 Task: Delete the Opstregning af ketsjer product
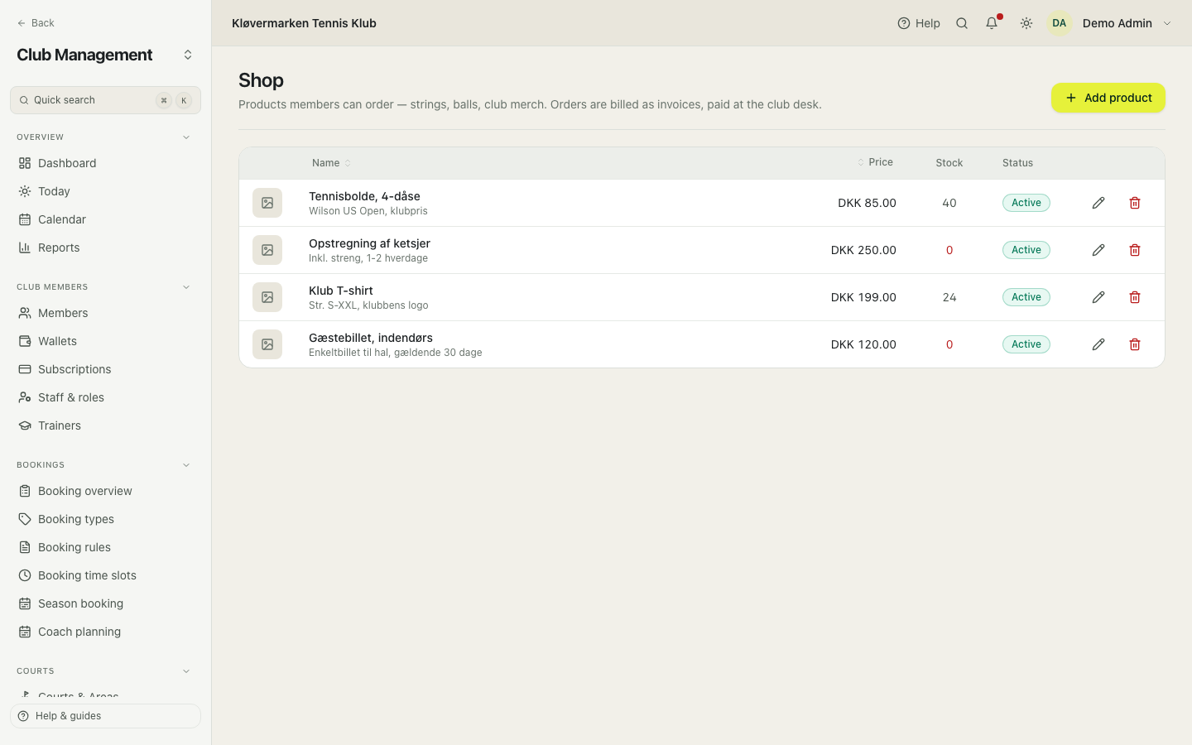[1135, 250]
